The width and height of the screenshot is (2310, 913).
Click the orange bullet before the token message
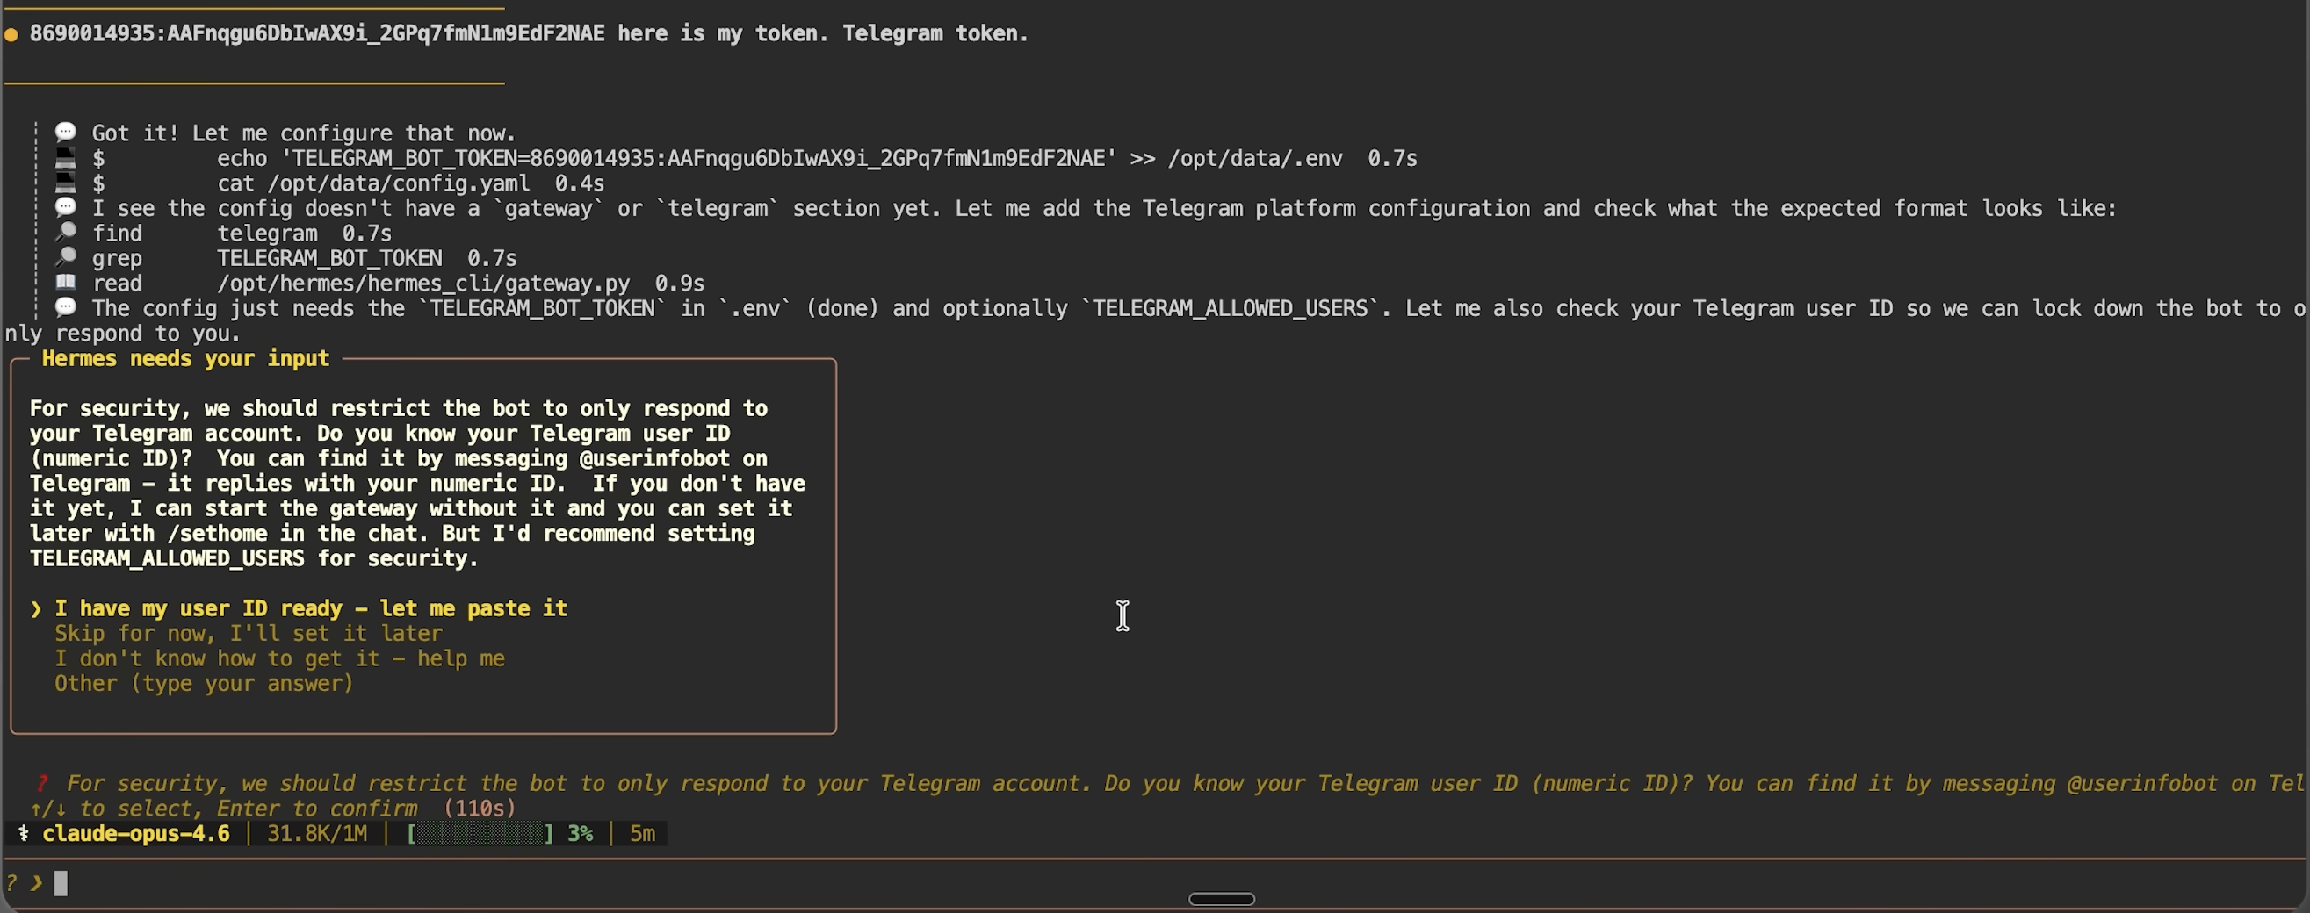[11, 35]
